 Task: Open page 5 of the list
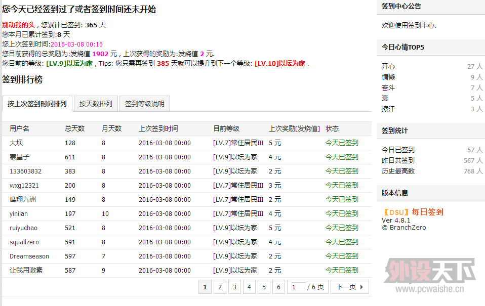click(263, 287)
